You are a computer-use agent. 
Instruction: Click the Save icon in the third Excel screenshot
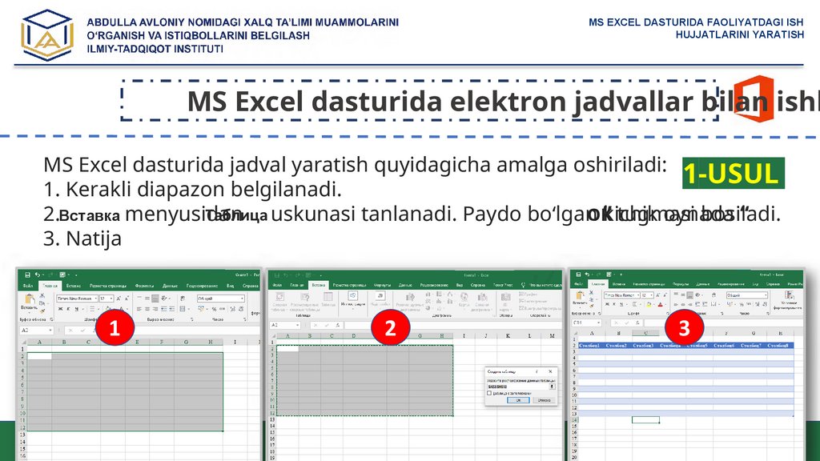578,275
